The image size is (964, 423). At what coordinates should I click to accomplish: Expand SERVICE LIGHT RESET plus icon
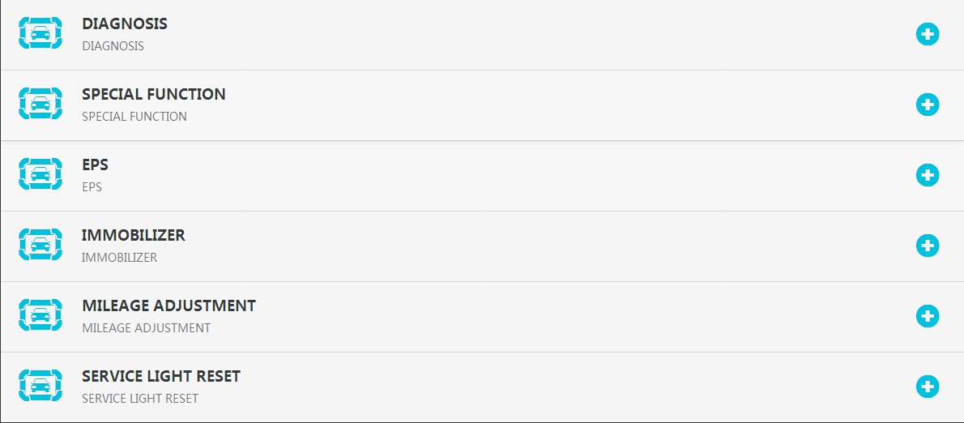[928, 387]
